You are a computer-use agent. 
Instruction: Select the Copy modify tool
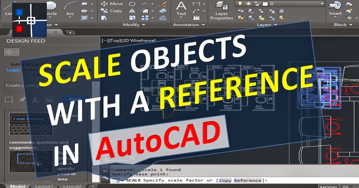pyautogui.click(x=112, y=10)
